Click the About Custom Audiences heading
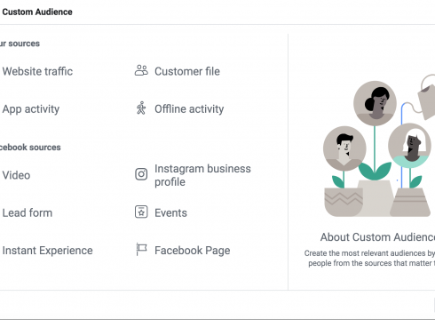 coord(377,237)
